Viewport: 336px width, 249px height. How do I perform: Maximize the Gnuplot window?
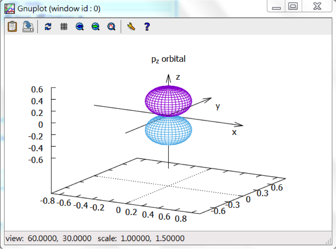(x=293, y=7)
